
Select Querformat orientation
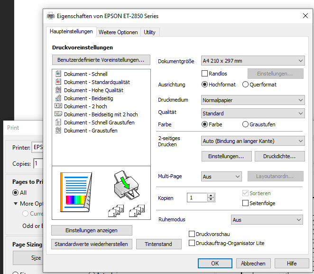click(245, 85)
